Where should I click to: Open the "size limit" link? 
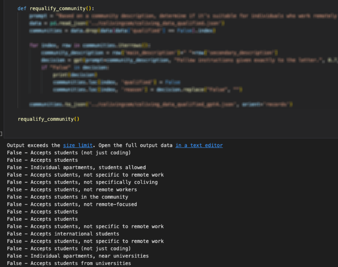point(78,145)
